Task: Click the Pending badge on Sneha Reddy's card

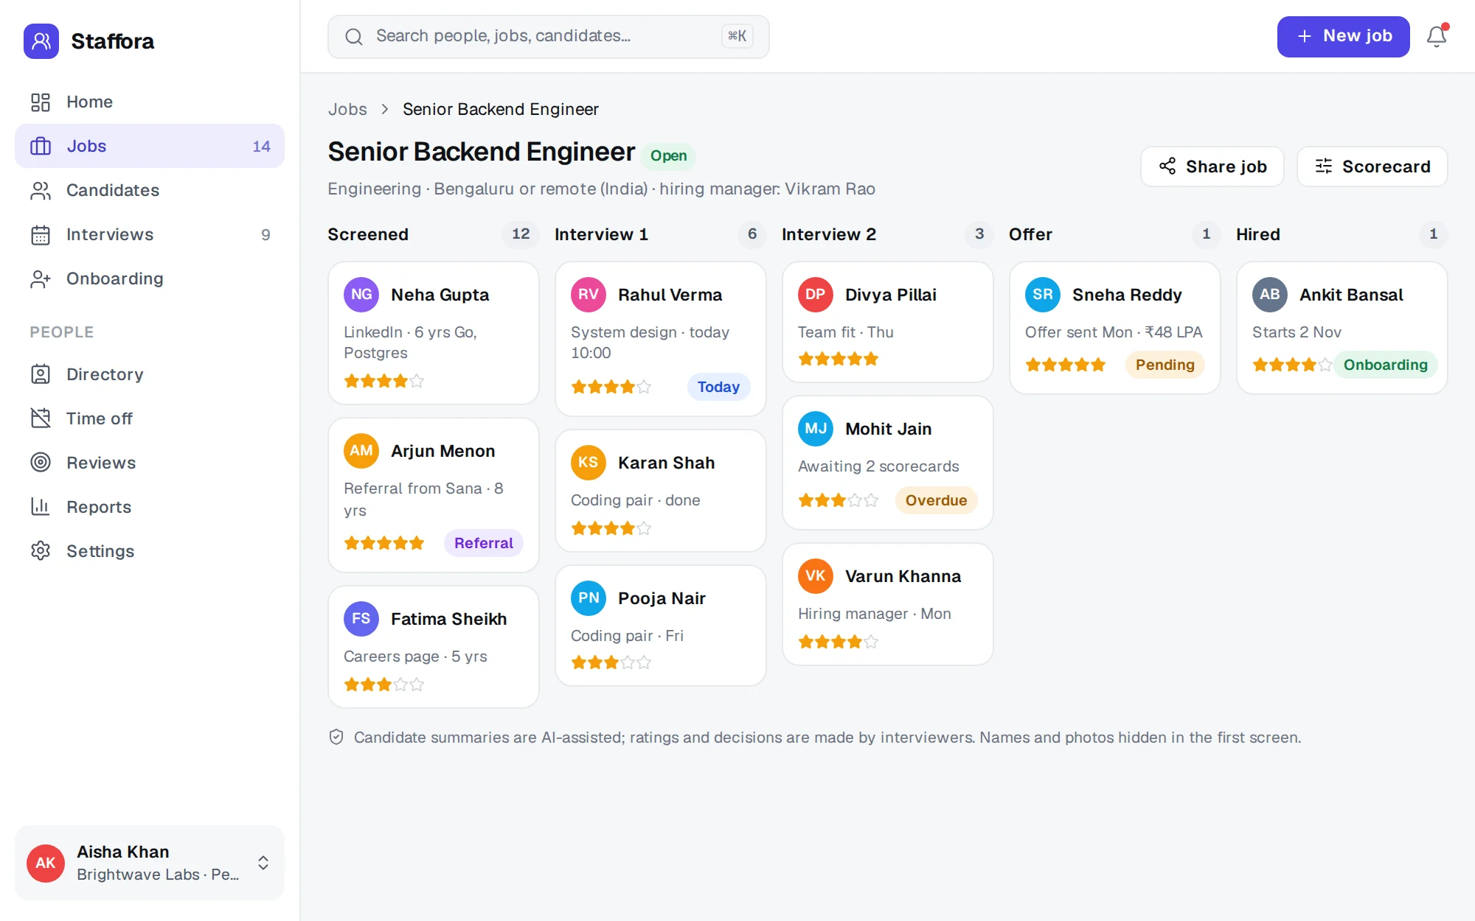Action: coord(1165,365)
